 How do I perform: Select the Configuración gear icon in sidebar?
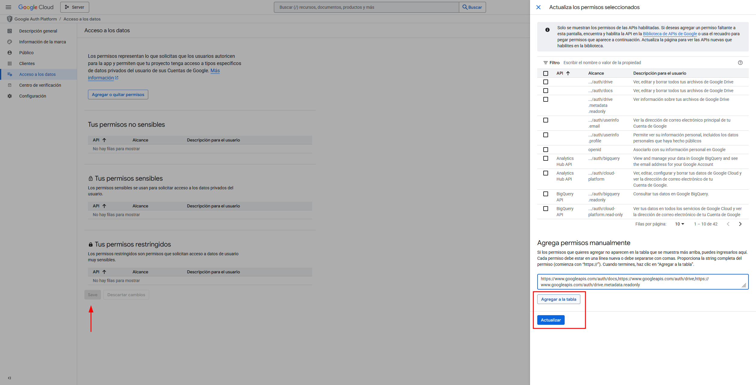10,96
